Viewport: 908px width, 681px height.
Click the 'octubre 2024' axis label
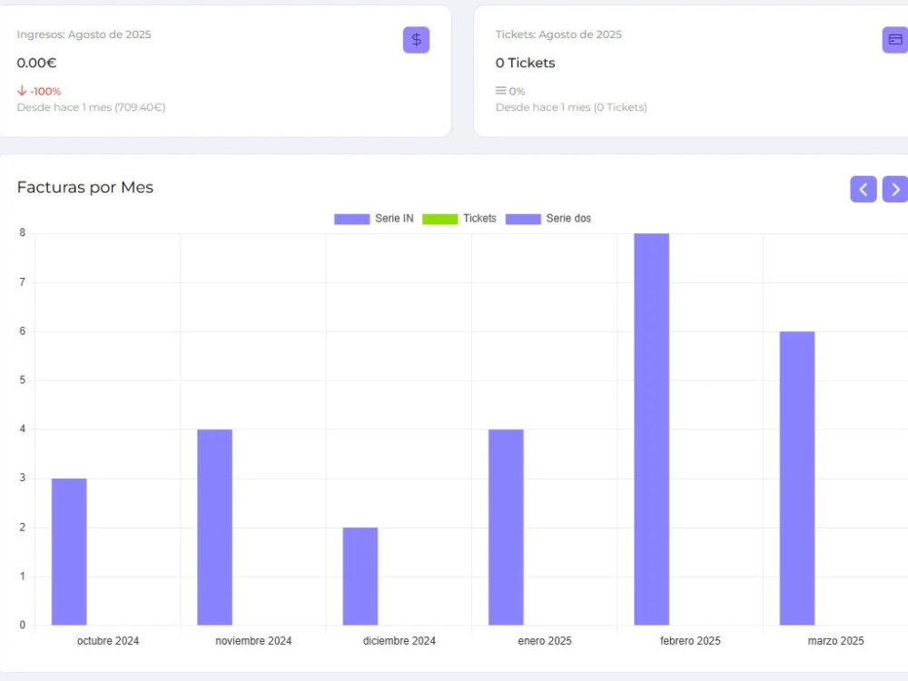pos(108,641)
